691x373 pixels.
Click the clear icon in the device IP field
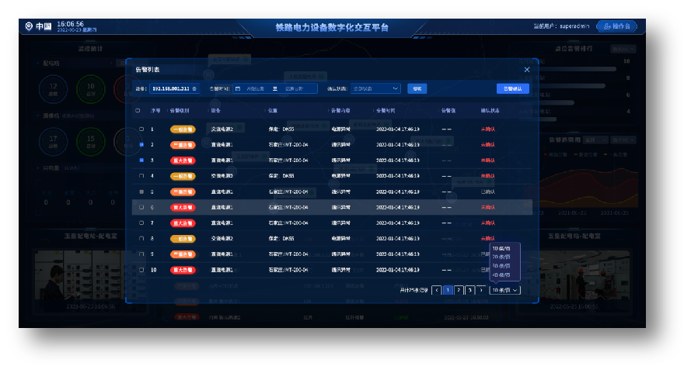(194, 88)
